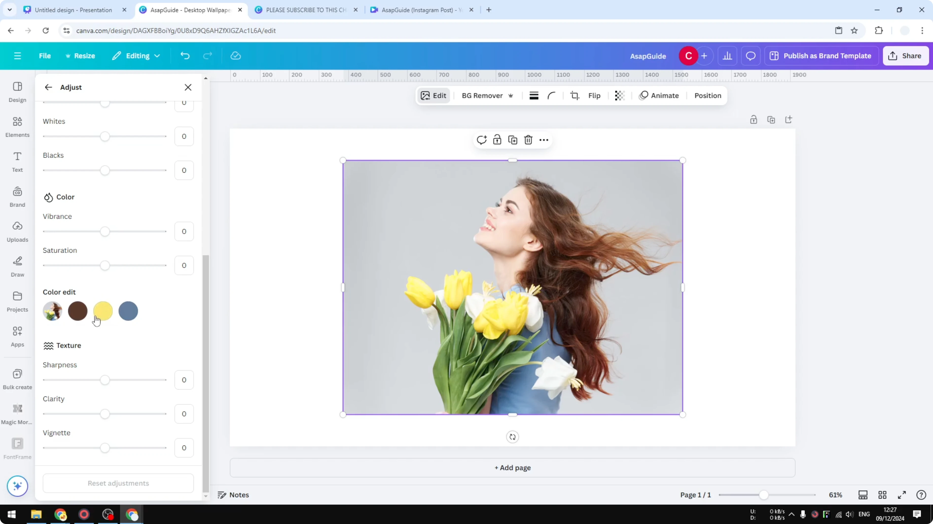Delete the image via floating toolbar trash icon
The height and width of the screenshot is (524, 933).
[x=528, y=140]
